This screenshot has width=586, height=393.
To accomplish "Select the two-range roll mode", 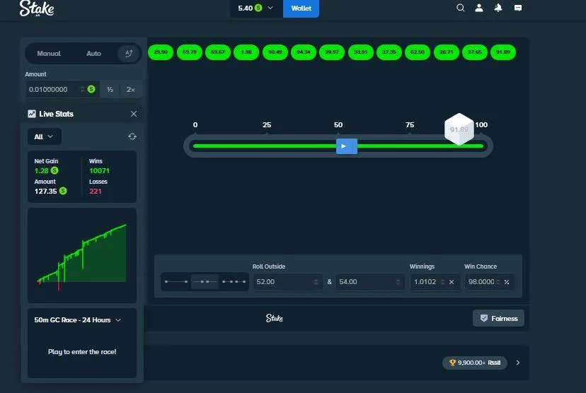I will click(234, 281).
